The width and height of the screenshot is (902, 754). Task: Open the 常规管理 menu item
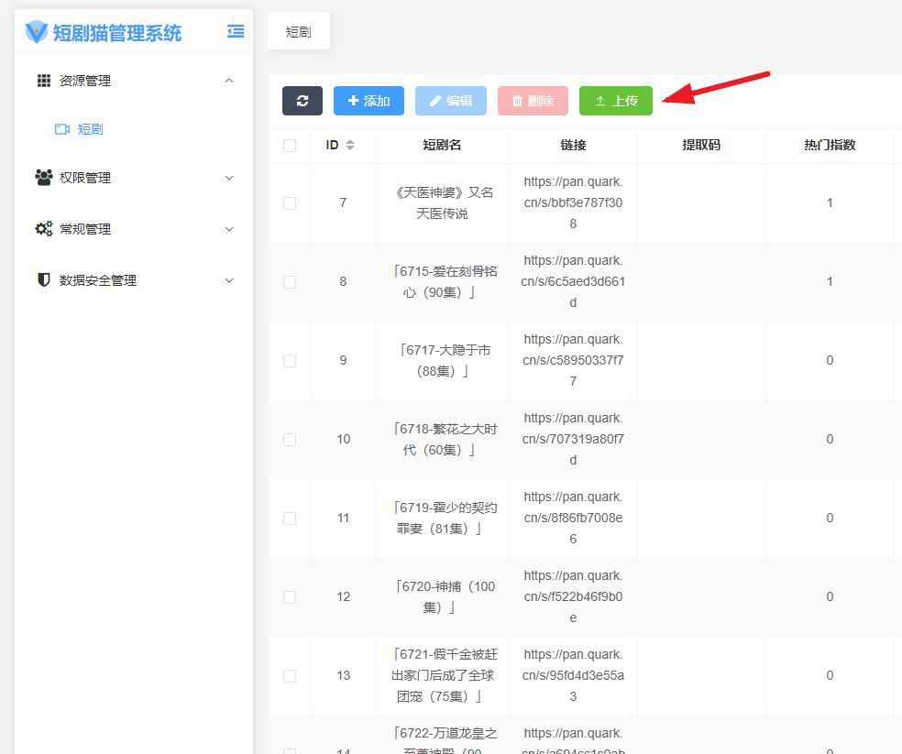pos(136,229)
